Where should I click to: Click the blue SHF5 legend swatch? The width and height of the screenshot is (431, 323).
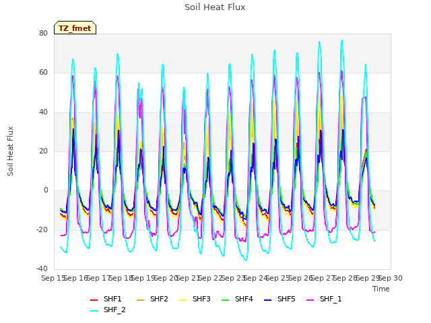point(268,300)
